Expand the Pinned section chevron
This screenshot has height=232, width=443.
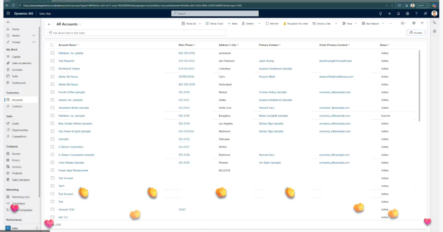click(x=34, y=42)
